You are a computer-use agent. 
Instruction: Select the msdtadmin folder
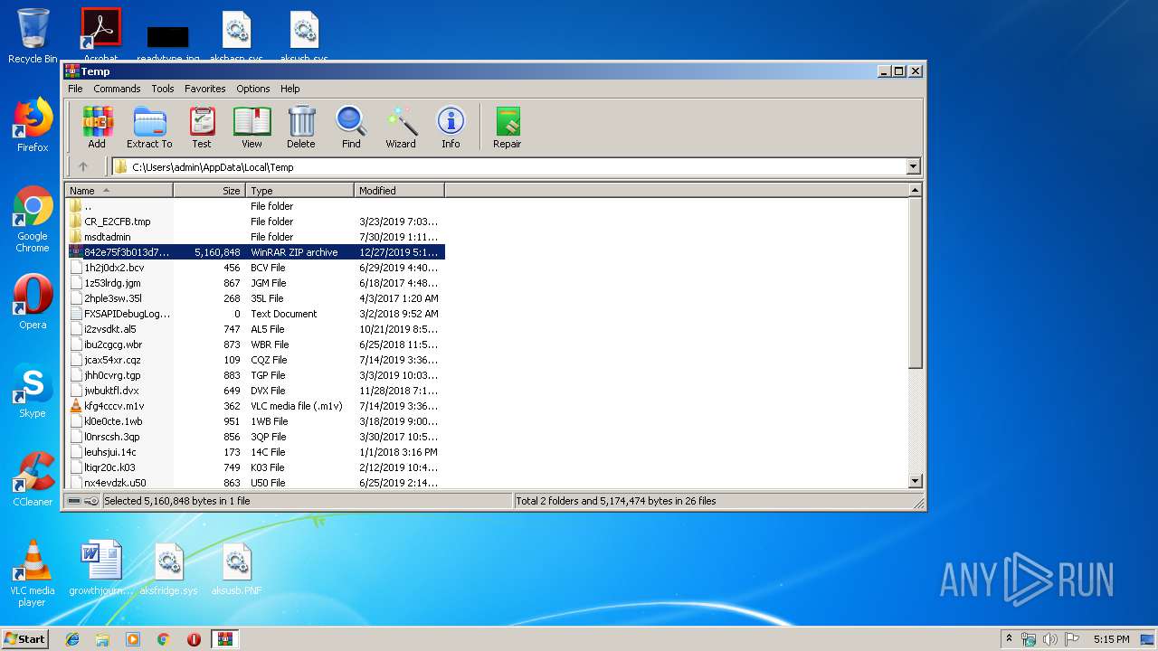pos(255,237)
